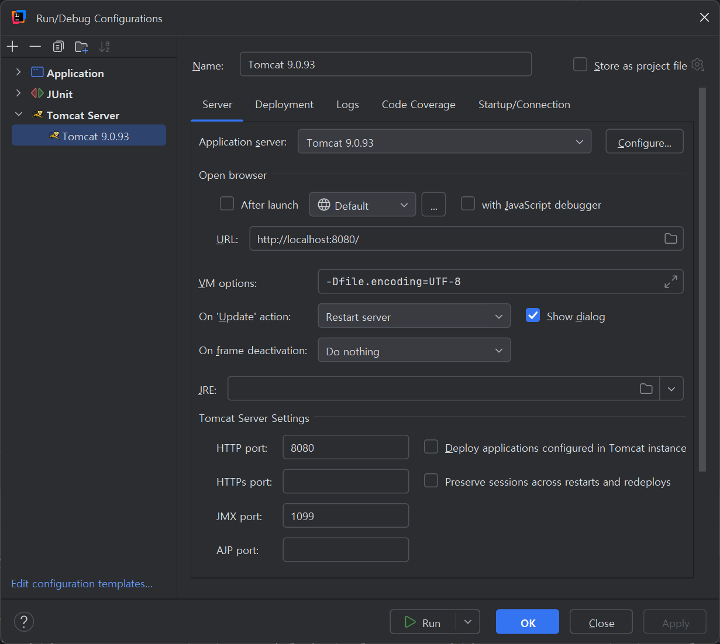Uncheck Show dialog checkbox

point(533,316)
